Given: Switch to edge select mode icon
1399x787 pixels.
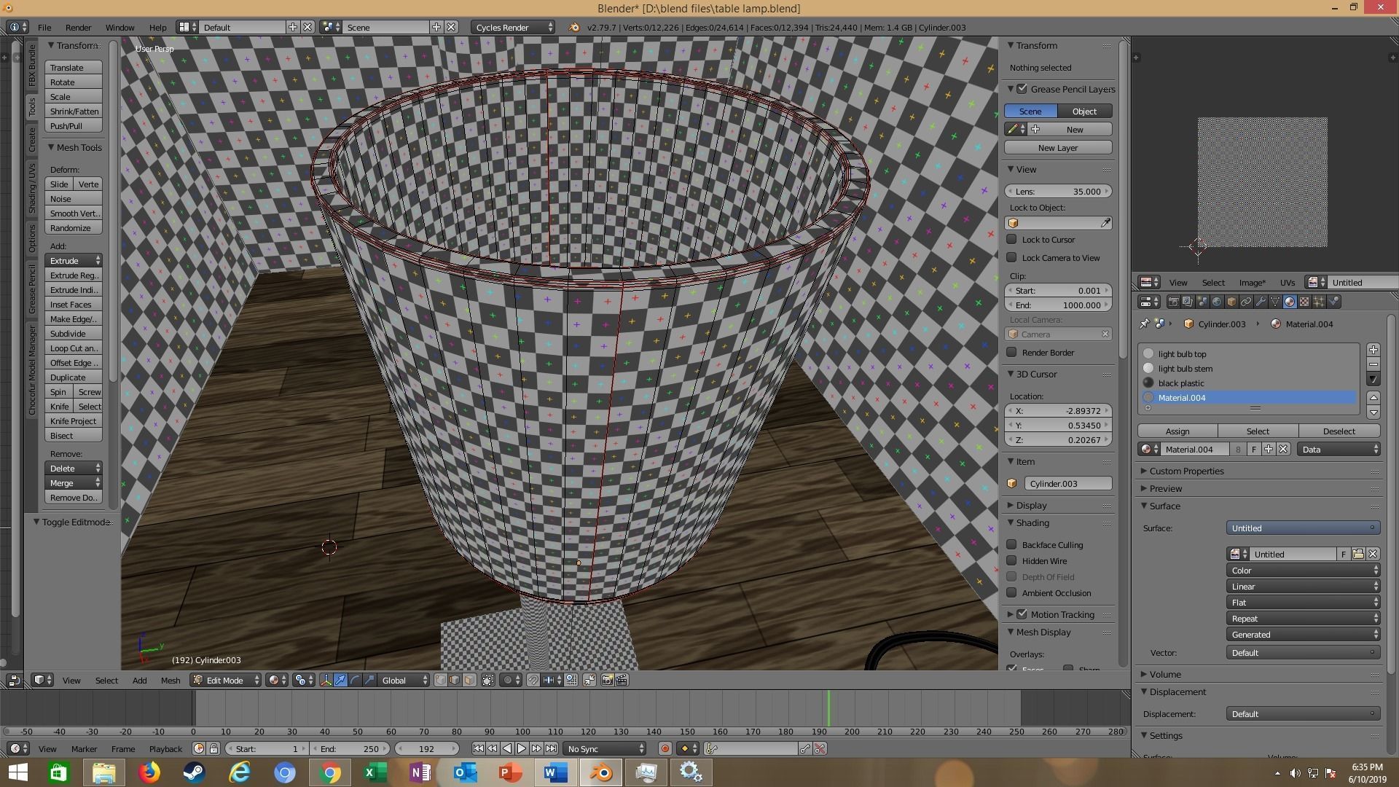Looking at the screenshot, I should pos(455,680).
